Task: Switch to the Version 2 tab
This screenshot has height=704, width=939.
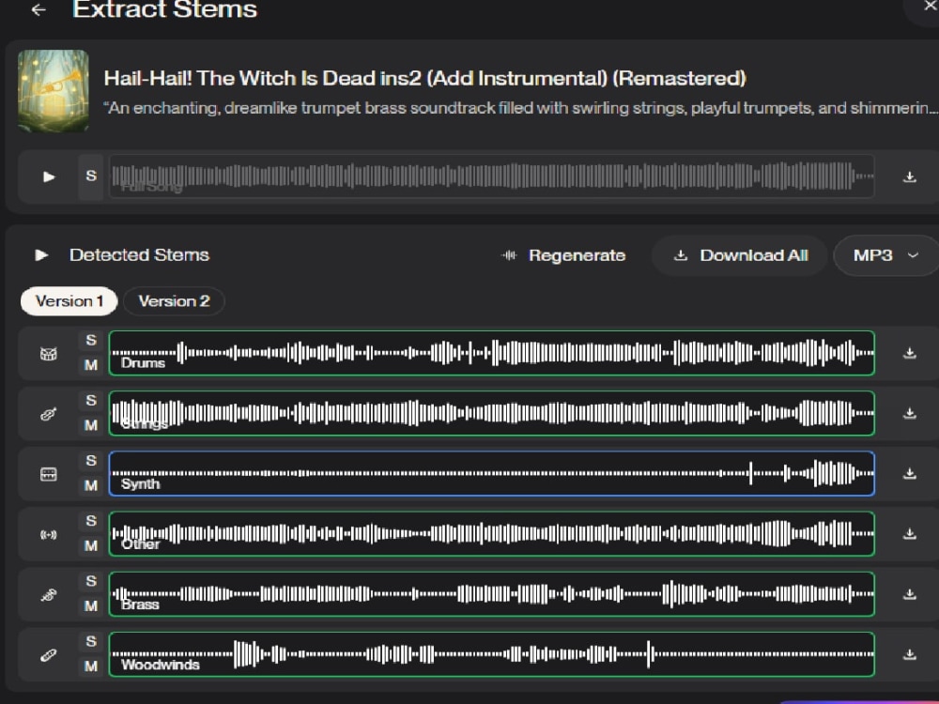Action: 175,301
